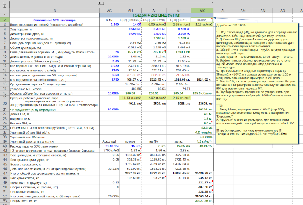Click cell value "1.200"

click(109, 25)
